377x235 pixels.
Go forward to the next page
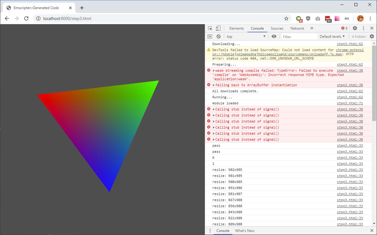(x=17, y=18)
